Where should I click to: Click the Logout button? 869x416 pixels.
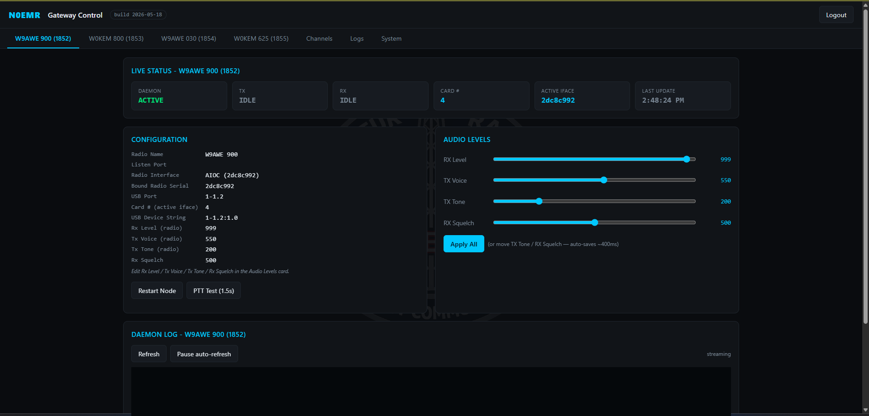(836, 15)
